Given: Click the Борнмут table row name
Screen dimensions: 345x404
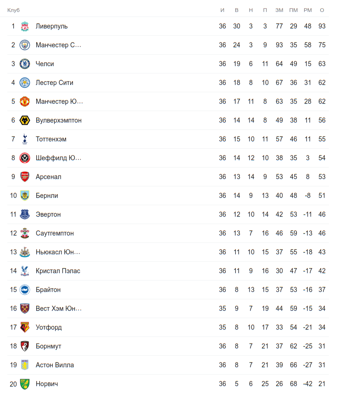Looking at the screenshot, I should click(x=48, y=346).
